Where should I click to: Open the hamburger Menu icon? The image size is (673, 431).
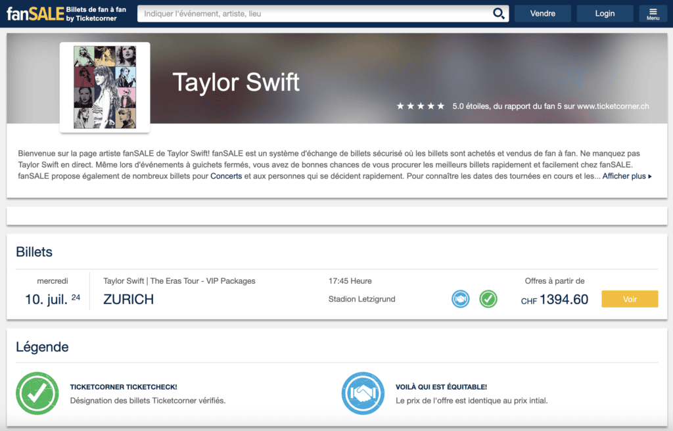pyautogui.click(x=653, y=14)
